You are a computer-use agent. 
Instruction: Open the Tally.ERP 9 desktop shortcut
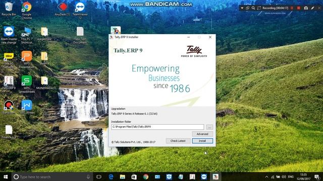pos(9,82)
